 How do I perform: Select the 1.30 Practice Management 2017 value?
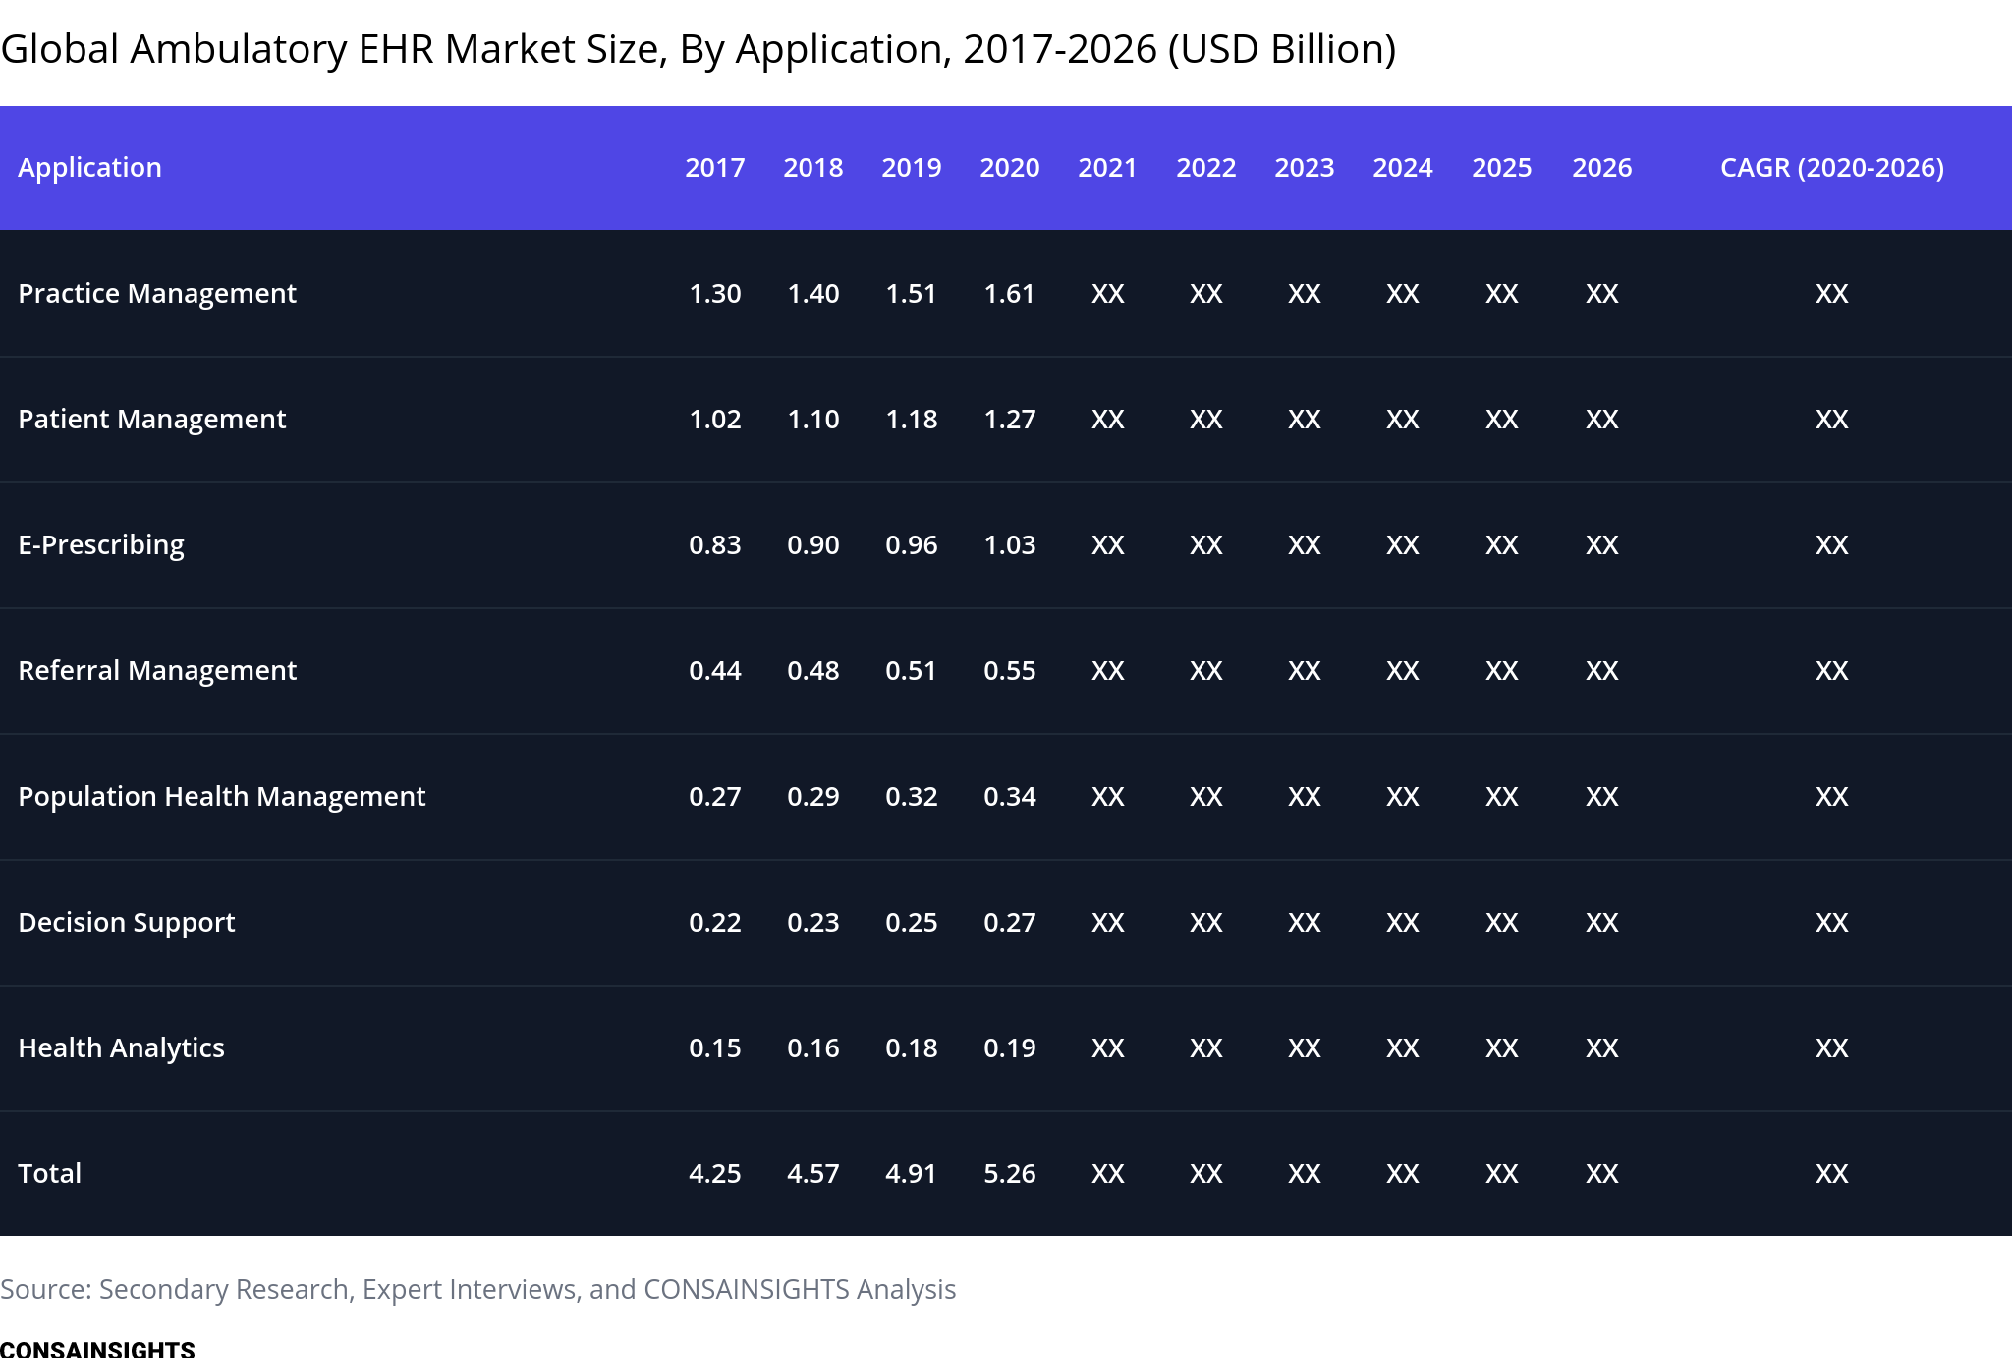tap(715, 294)
